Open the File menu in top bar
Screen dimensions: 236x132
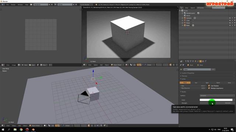click(7, 5)
